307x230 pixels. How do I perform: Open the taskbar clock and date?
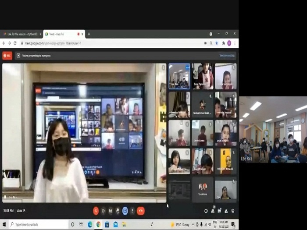pyautogui.click(x=224, y=224)
